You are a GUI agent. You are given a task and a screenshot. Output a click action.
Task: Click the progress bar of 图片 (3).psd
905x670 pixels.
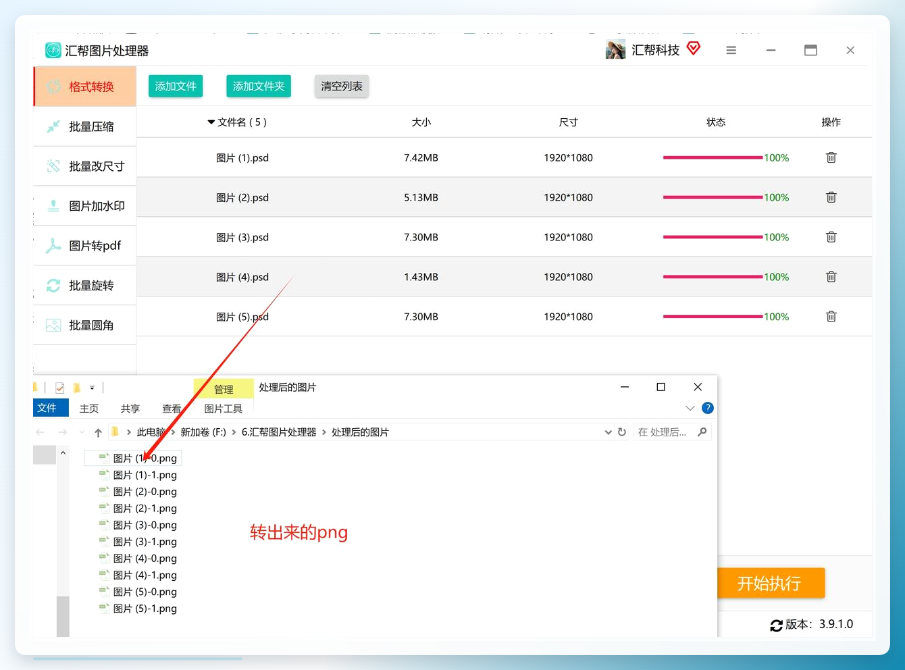[x=713, y=237]
